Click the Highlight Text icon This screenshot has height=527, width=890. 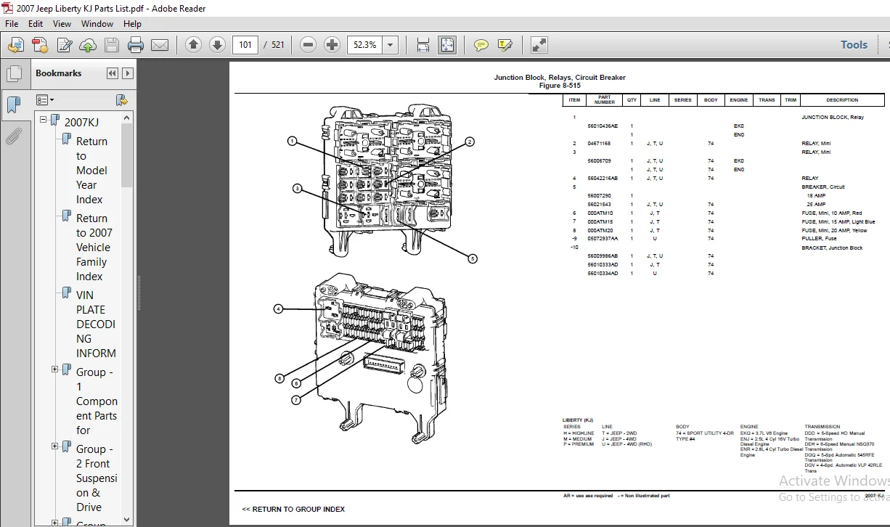tap(505, 45)
